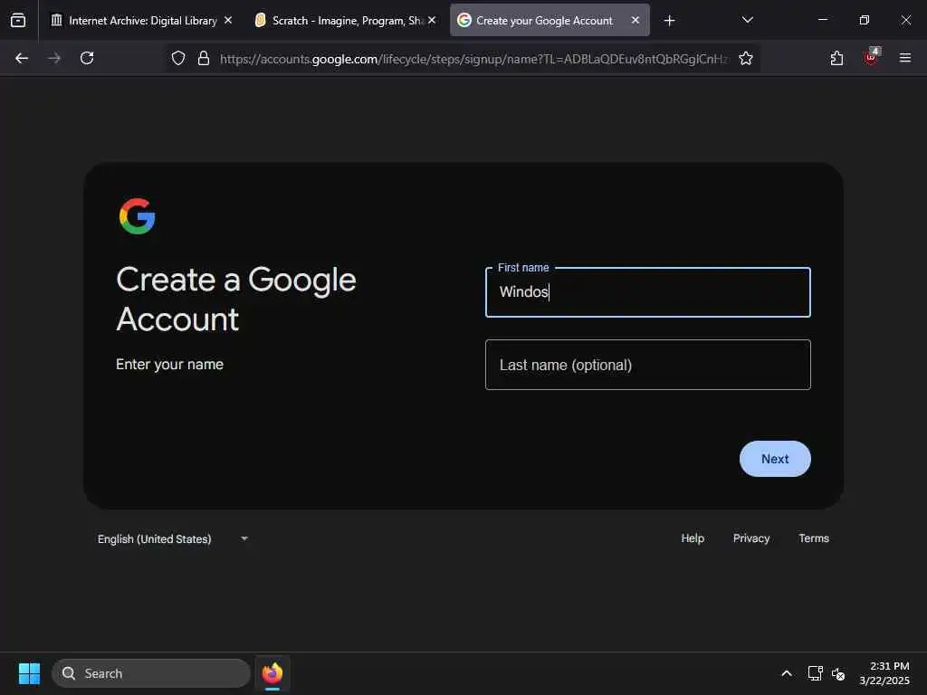
Task: Open the Privacy link
Action: coord(750,538)
